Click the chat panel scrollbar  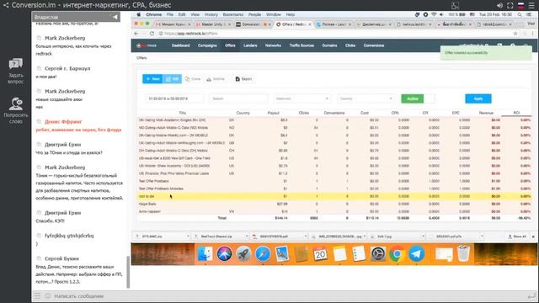[128, 272]
